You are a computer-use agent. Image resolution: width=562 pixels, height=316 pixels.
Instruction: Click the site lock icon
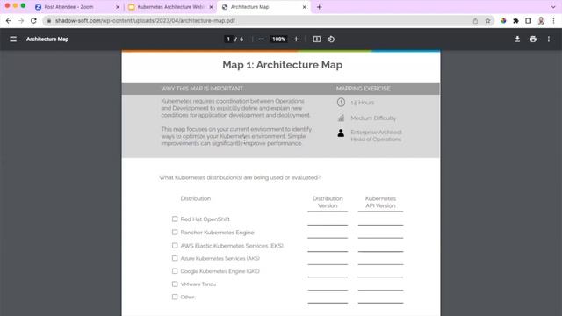coord(49,21)
